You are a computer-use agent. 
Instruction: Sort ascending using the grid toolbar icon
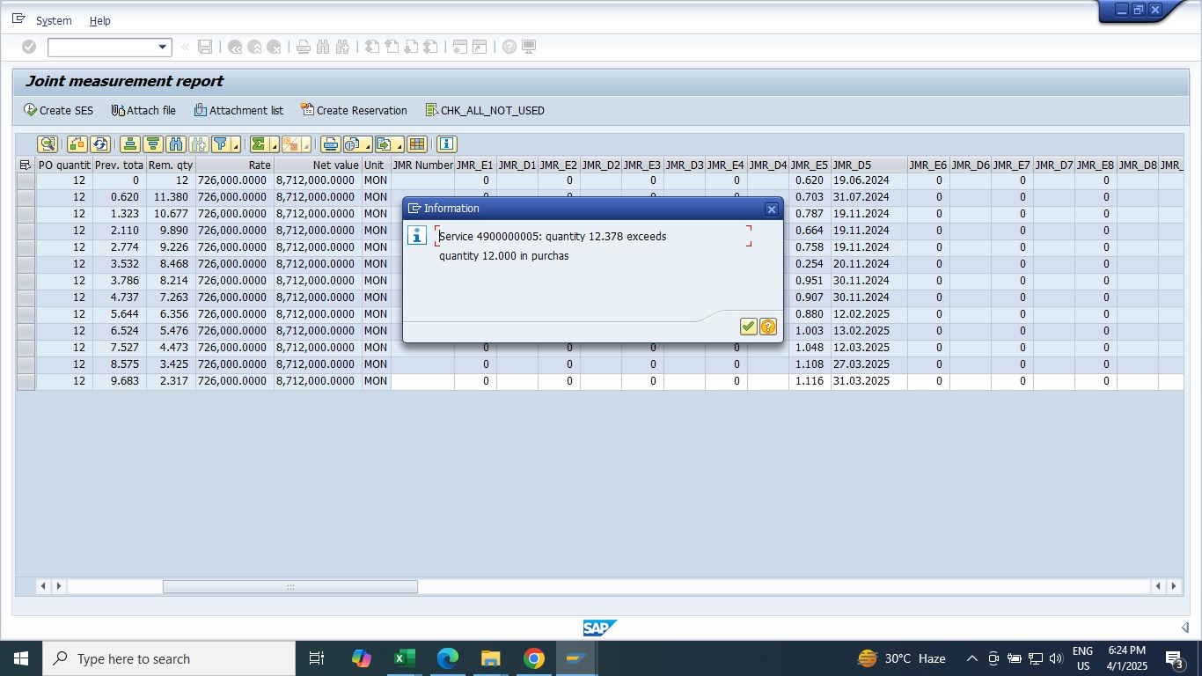[x=130, y=144]
